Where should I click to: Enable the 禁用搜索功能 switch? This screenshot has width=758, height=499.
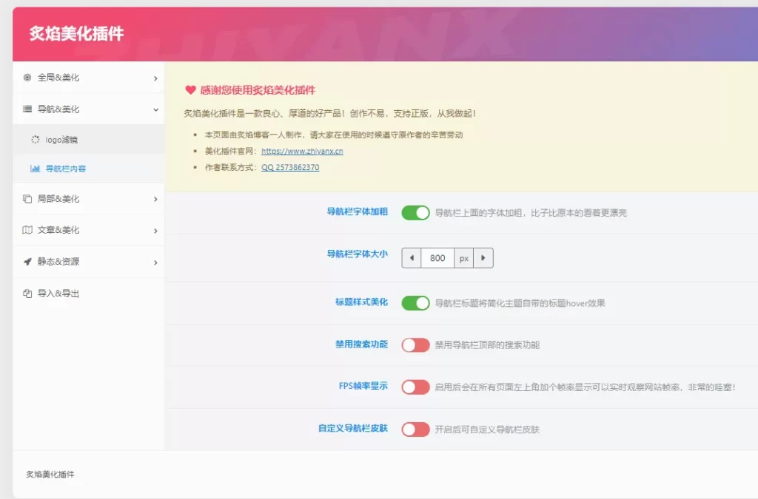(x=415, y=344)
